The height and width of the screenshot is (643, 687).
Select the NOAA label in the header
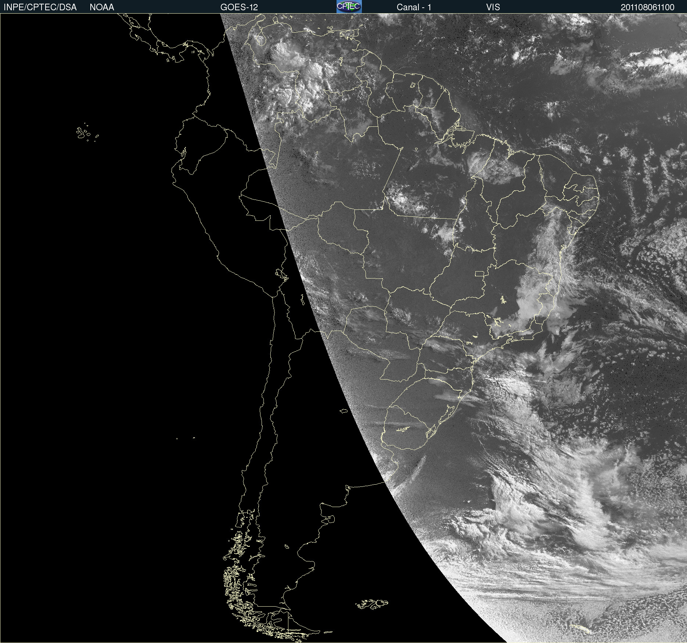click(102, 7)
